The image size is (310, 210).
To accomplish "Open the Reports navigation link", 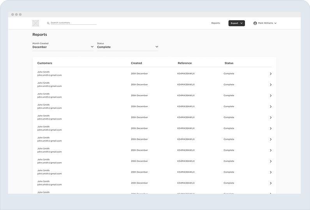I will point(215,23).
